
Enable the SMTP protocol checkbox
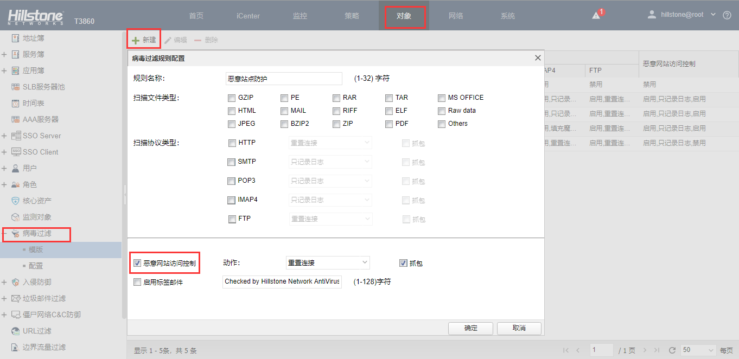232,162
